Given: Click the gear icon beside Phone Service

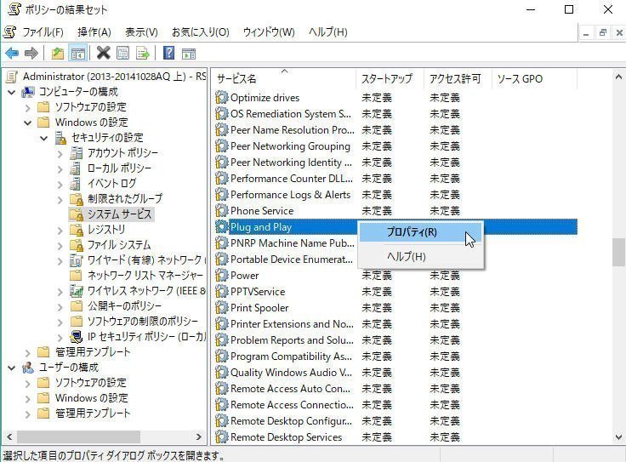Looking at the screenshot, I should point(221,210).
